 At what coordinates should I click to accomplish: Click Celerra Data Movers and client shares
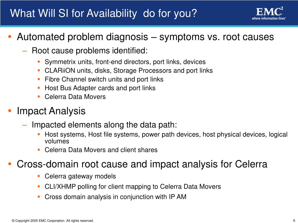click(x=101, y=150)
